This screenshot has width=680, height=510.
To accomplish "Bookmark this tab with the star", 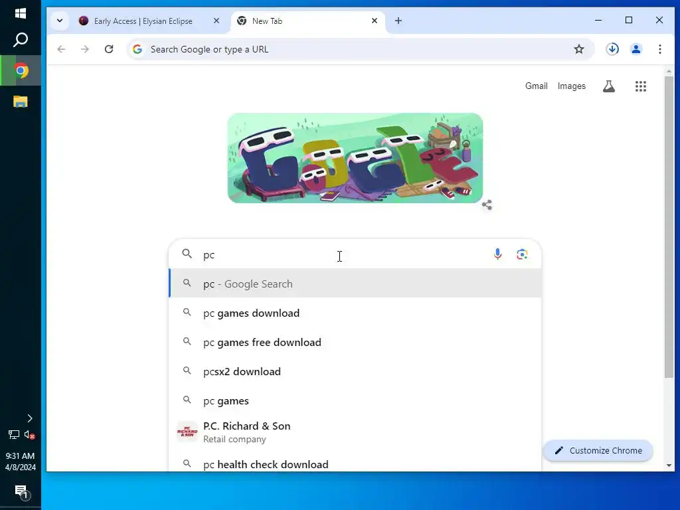I will coord(579,49).
